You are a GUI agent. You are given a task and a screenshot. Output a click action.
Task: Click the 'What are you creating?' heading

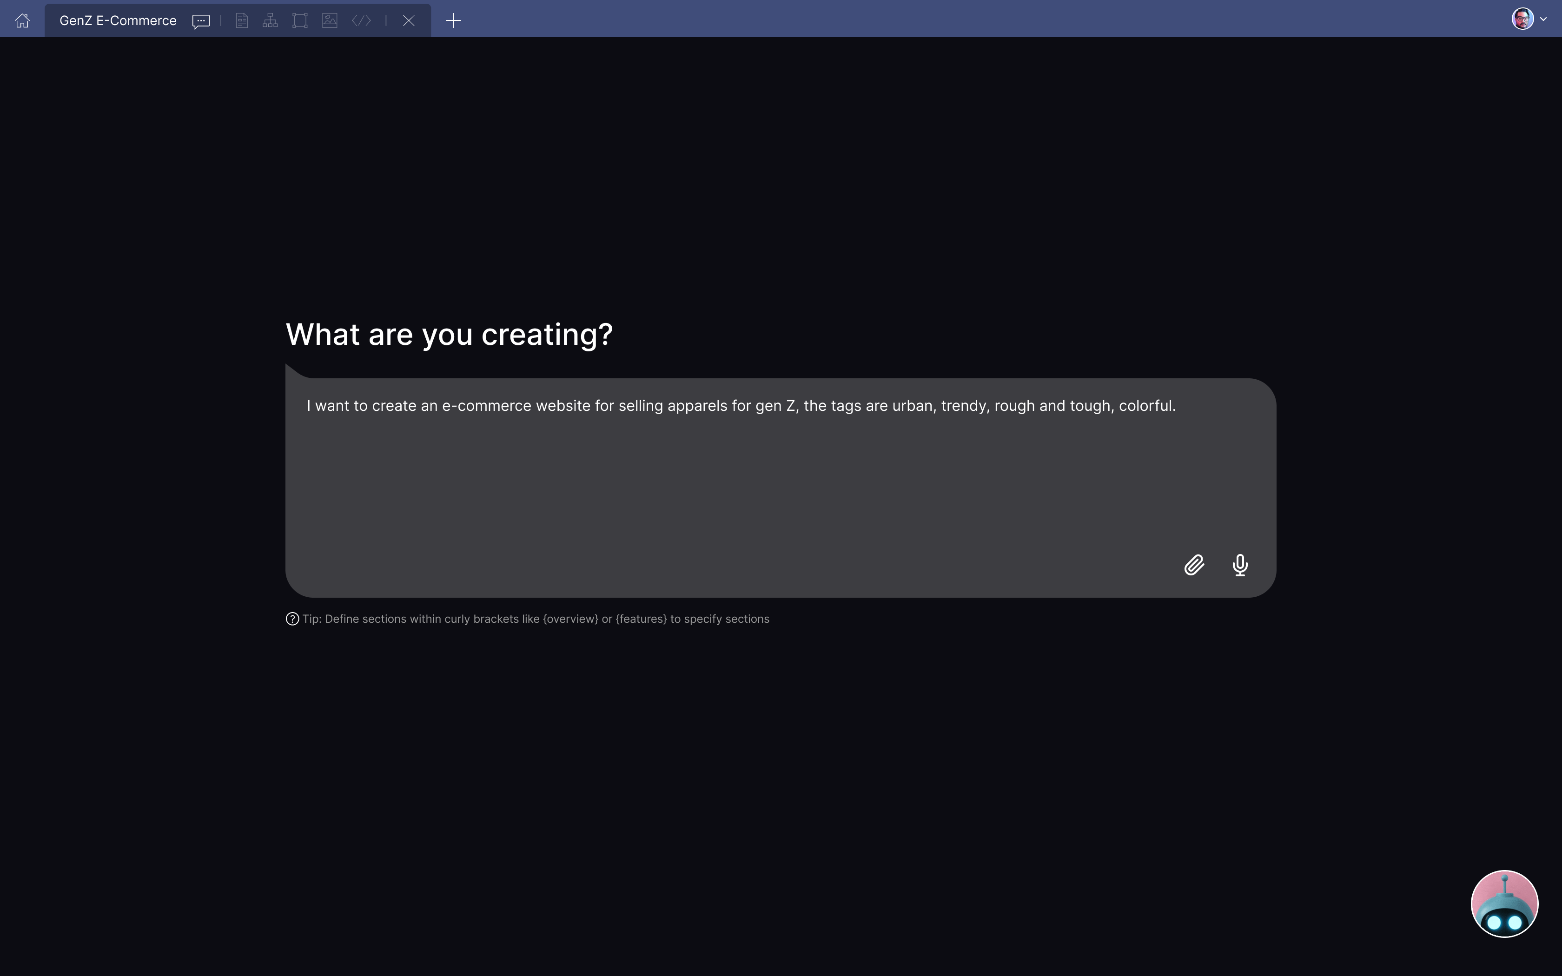449,334
